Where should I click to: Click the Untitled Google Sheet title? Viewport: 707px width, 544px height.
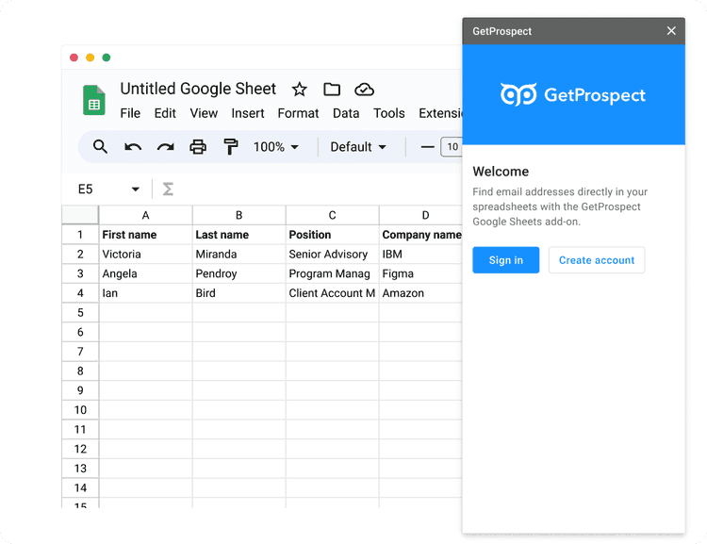coord(198,89)
